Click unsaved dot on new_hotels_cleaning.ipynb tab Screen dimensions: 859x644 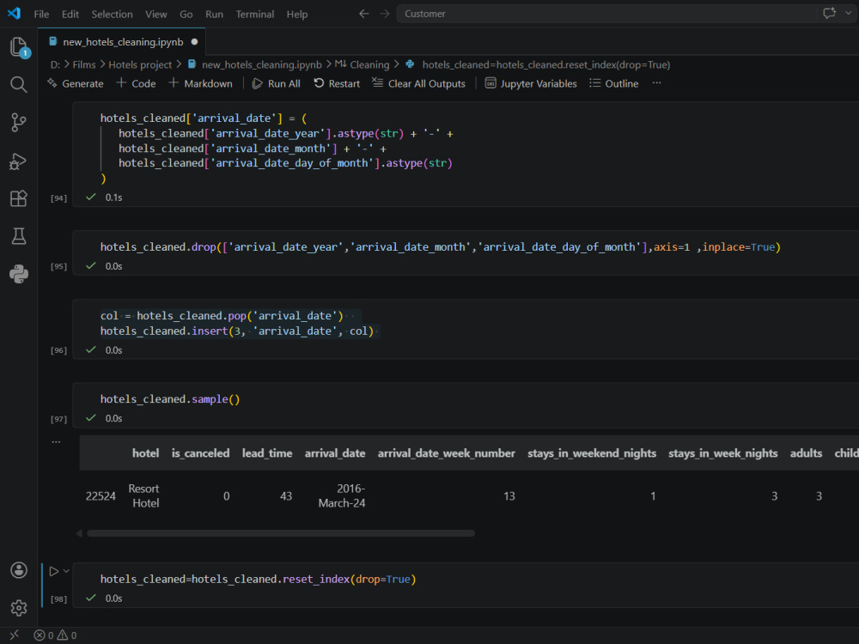(x=194, y=41)
